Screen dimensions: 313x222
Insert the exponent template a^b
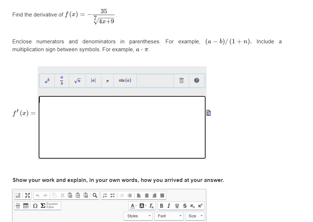click(47, 81)
